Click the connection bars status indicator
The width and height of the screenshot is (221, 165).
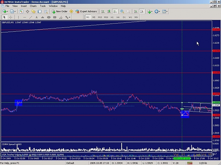(190, 163)
